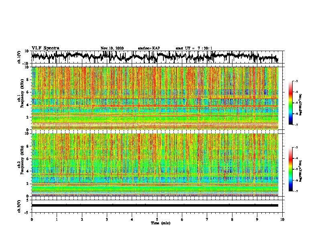Click the '5' tick on the time axis
This screenshot has height=246, width=318.
(x=157, y=219)
